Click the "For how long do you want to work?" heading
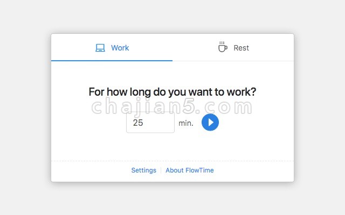This screenshot has height=215, width=345. [172, 92]
